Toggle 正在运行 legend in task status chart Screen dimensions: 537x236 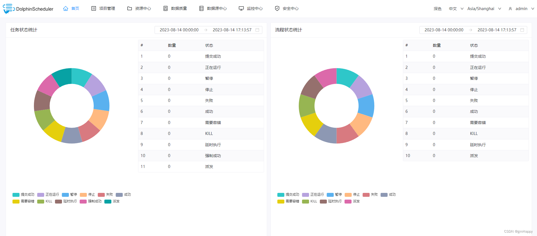point(48,195)
